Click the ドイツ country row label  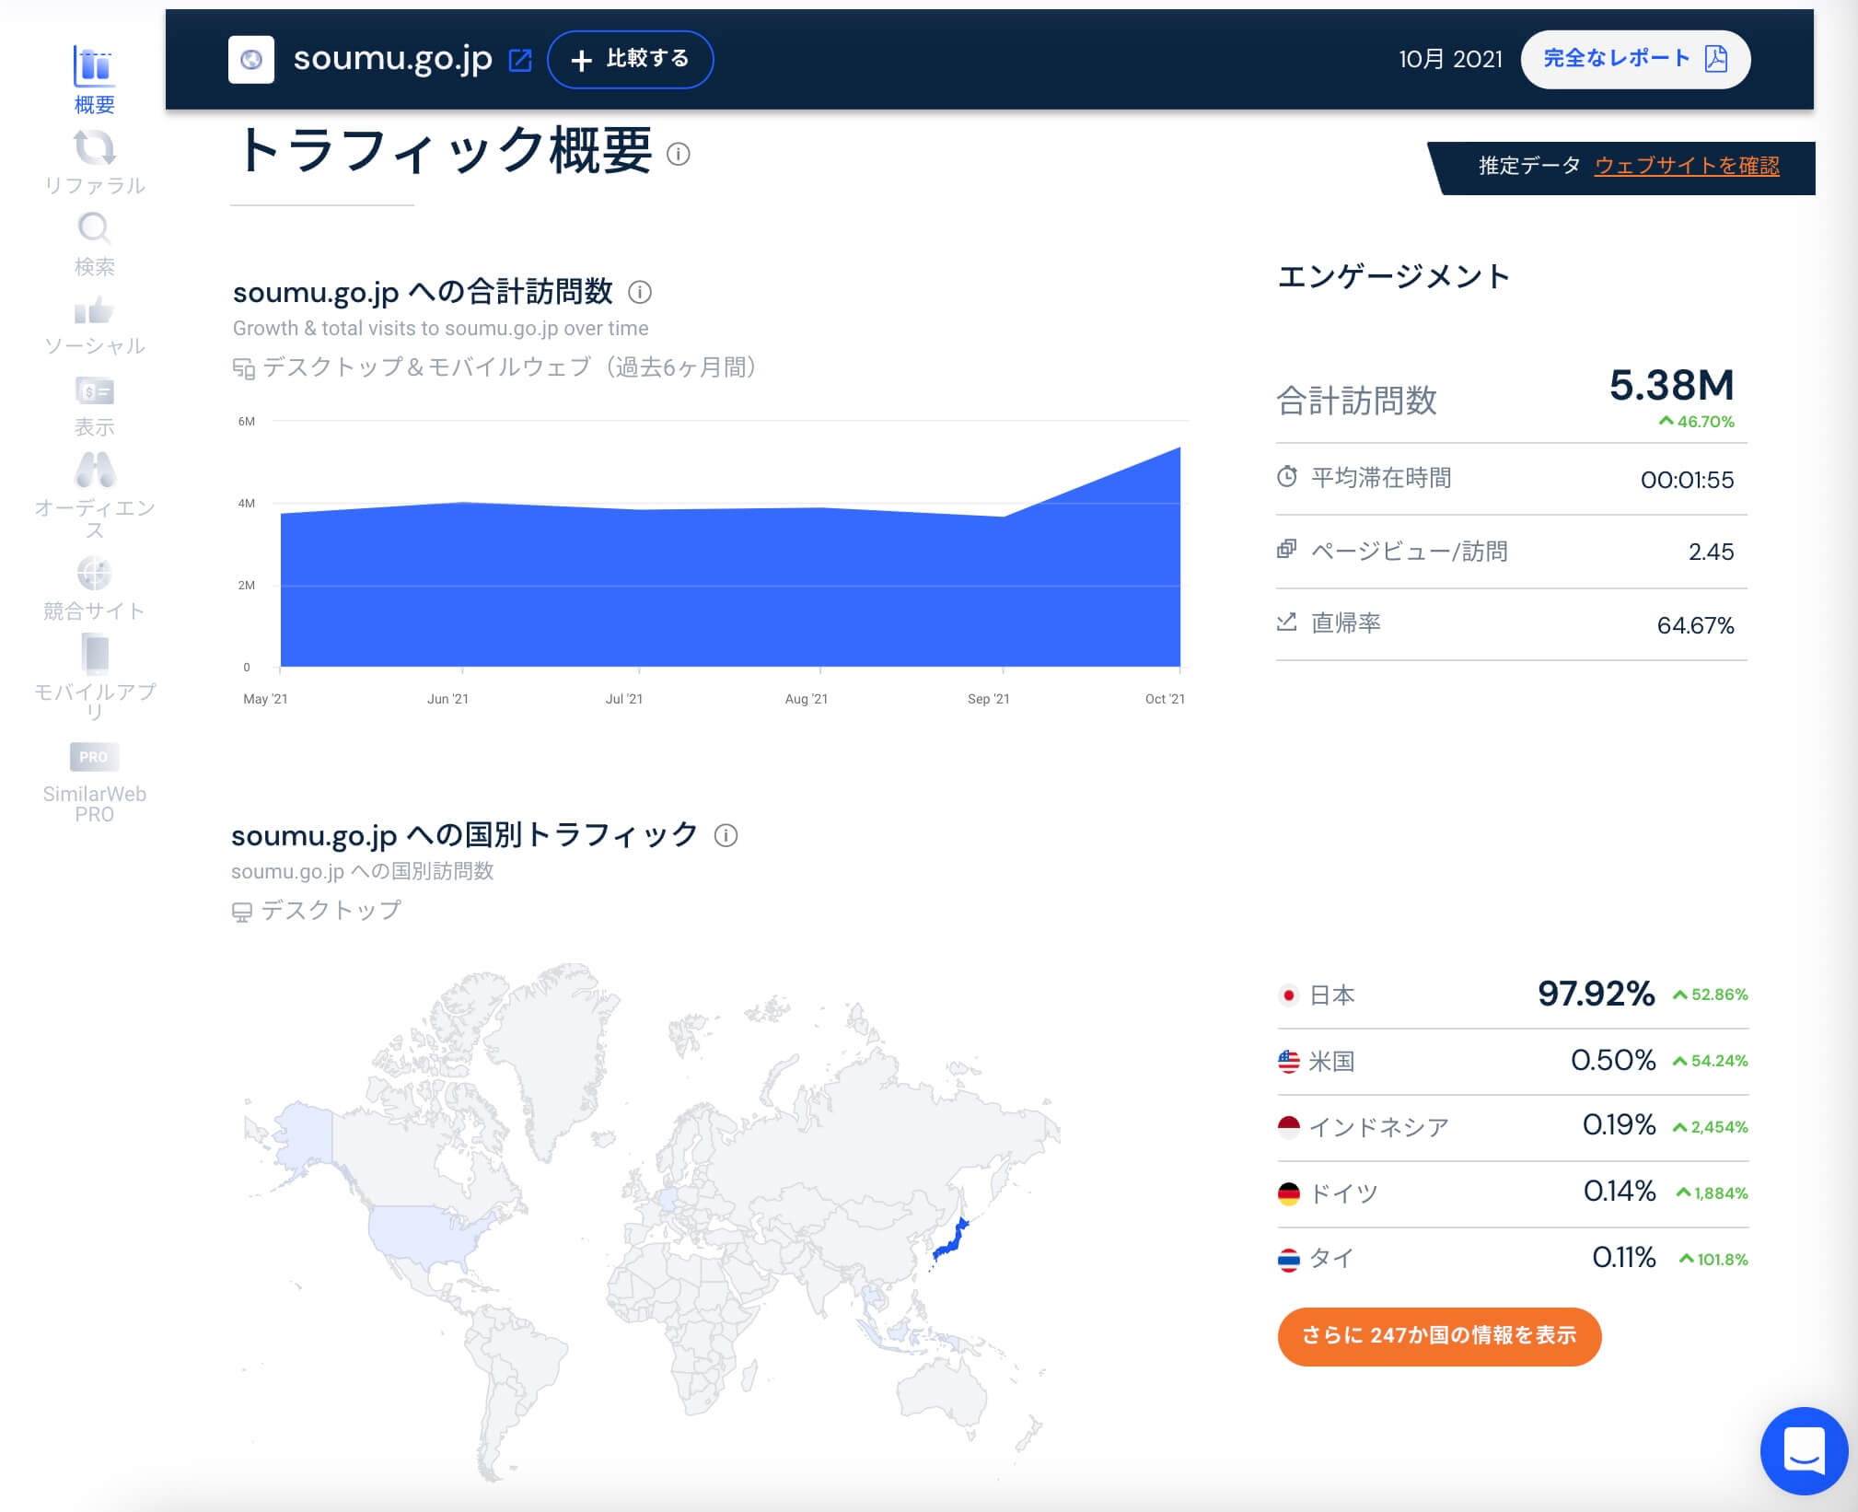tap(1343, 1194)
